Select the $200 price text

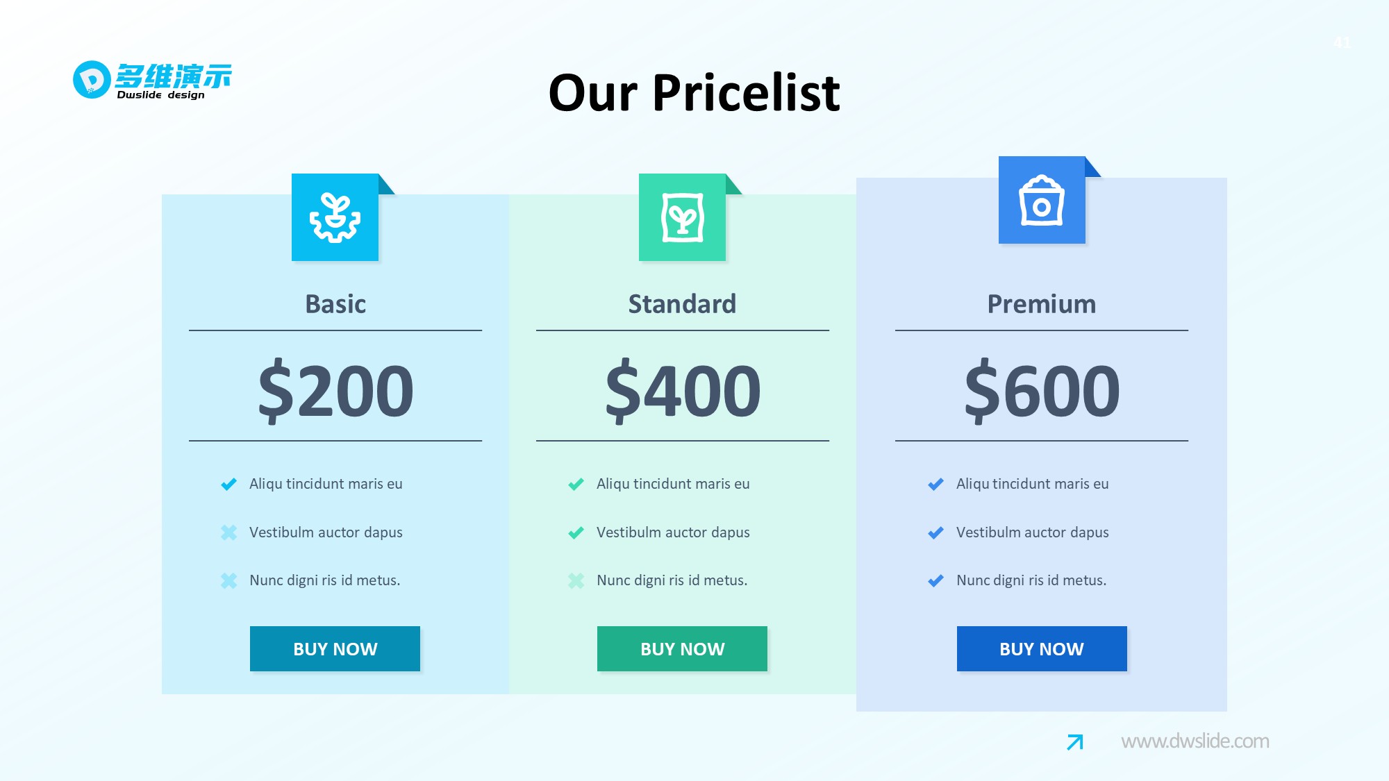pyautogui.click(x=335, y=391)
